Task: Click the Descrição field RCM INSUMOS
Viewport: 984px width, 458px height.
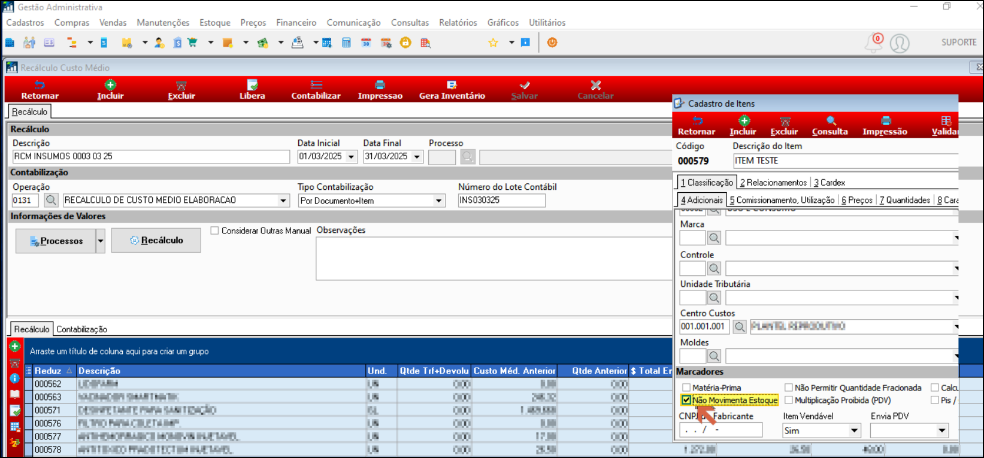Action: click(151, 156)
